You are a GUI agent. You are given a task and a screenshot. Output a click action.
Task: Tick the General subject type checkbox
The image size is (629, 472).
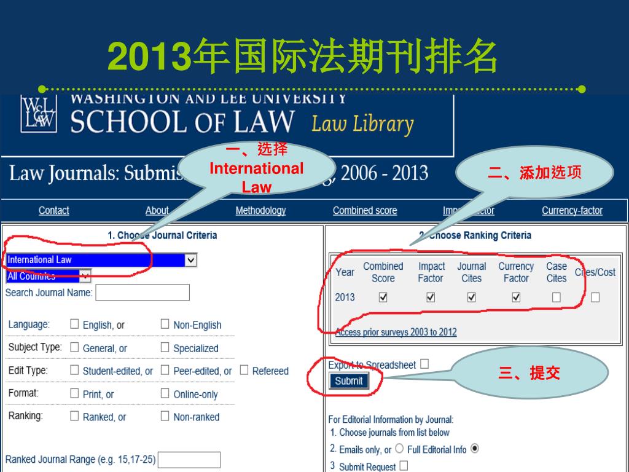74,347
